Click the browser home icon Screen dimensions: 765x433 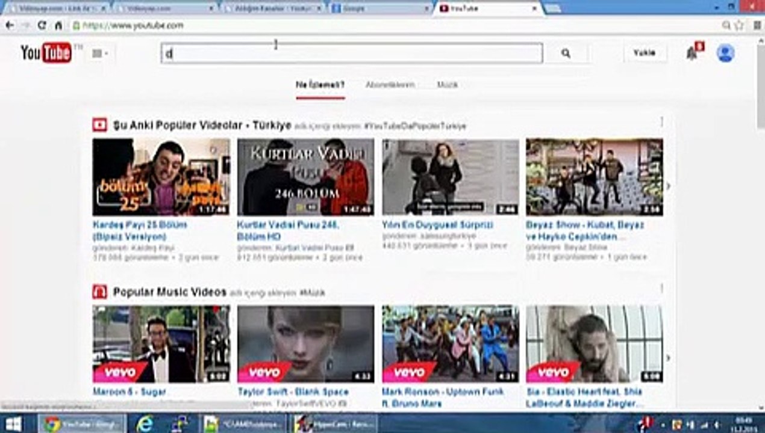click(x=58, y=25)
